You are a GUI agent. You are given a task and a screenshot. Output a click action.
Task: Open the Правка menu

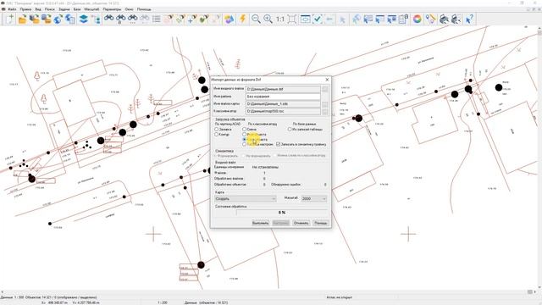25,9
